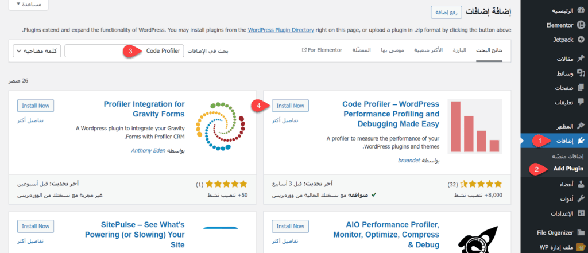
Task: Click the Media (وسائط) library icon
Action: [581, 73]
